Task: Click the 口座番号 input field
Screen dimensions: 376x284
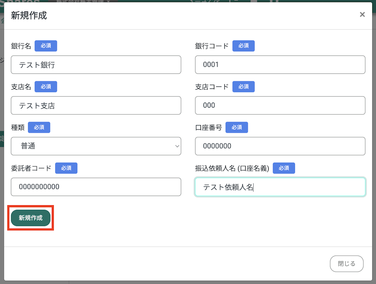Action: point(280,146)
